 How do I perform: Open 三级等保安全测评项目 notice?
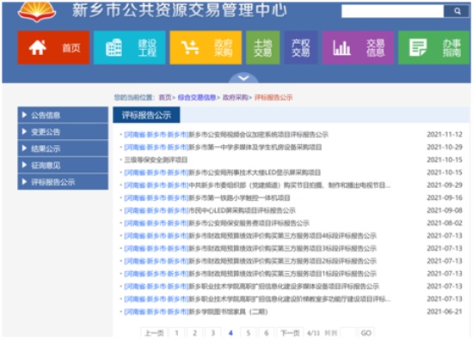coord(156,160)
